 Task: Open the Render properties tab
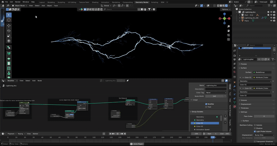[x=235, y=56]
